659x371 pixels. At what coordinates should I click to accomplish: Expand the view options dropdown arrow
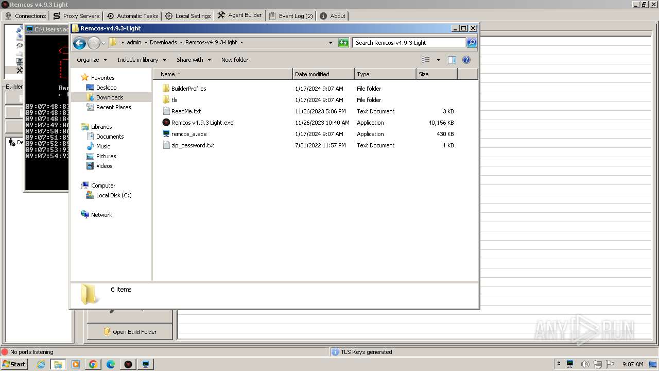coord(438,60)
